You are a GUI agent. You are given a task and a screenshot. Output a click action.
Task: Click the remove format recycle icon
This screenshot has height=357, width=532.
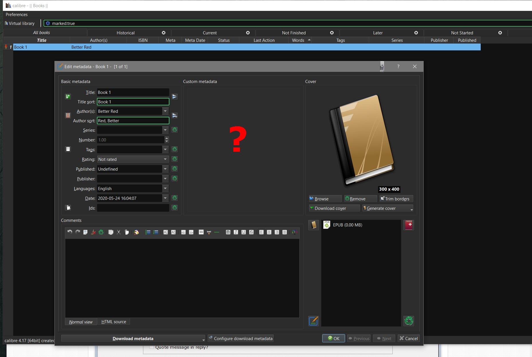(x=408, y=321)
